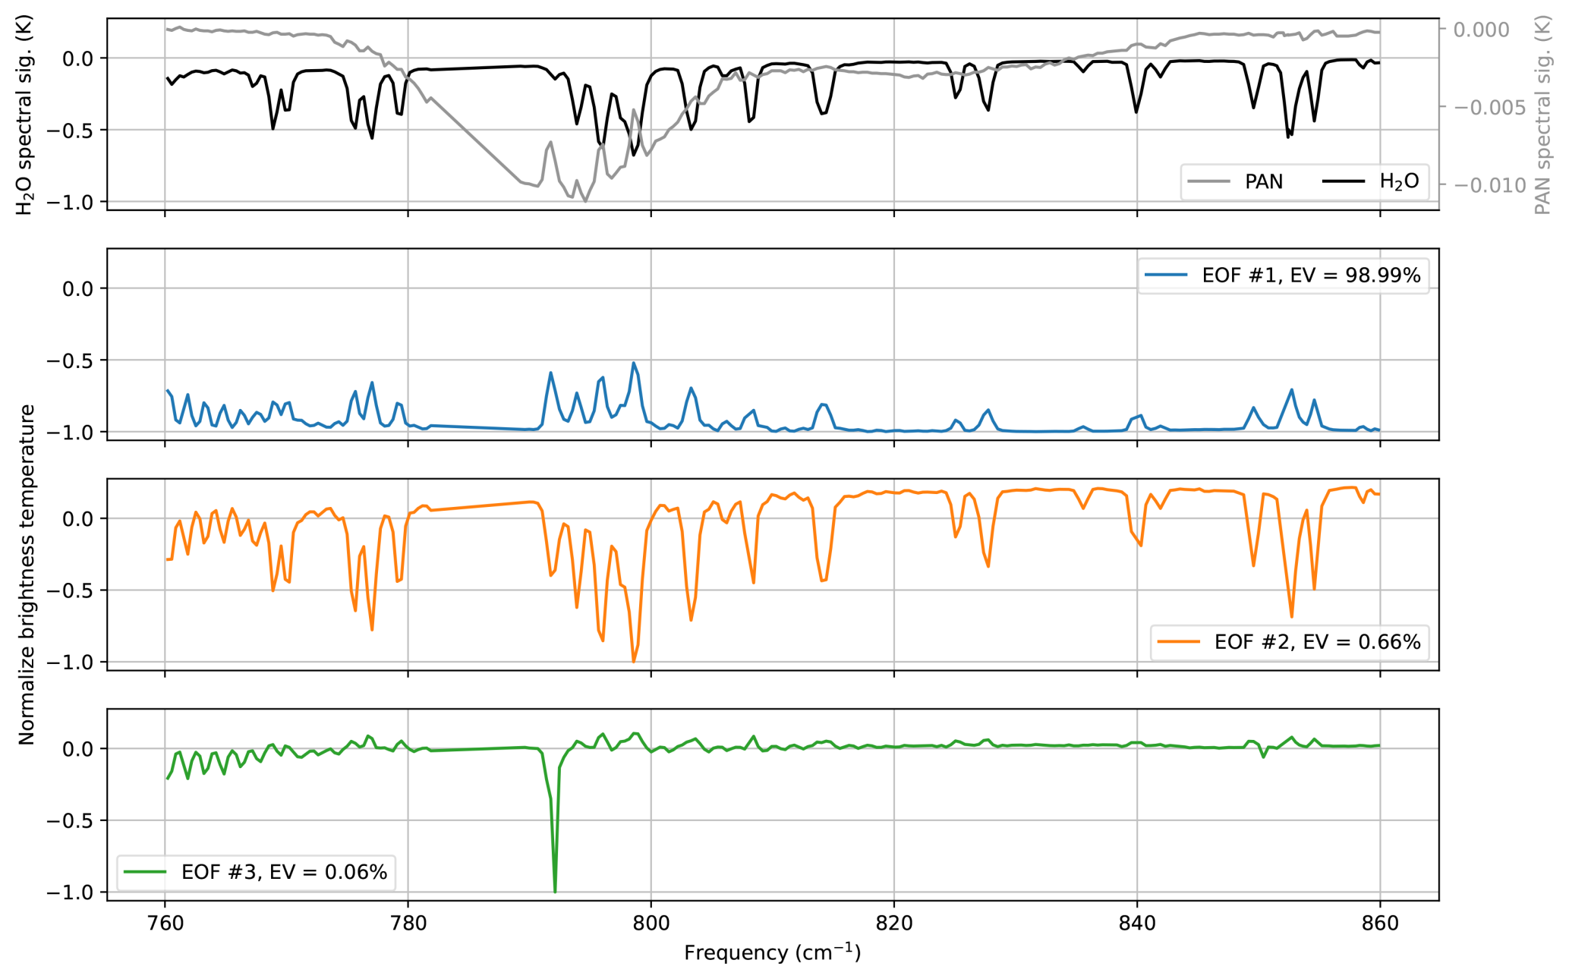The image size is (1569, 979).
Task: Click the 760 x-axis tick label
Action: [x=165, y=924]
